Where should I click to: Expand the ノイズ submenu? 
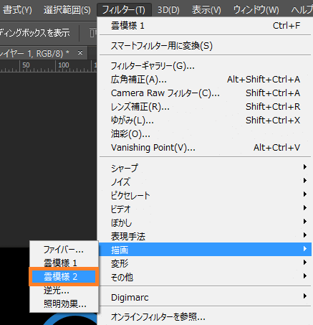[x=206, y=182]
